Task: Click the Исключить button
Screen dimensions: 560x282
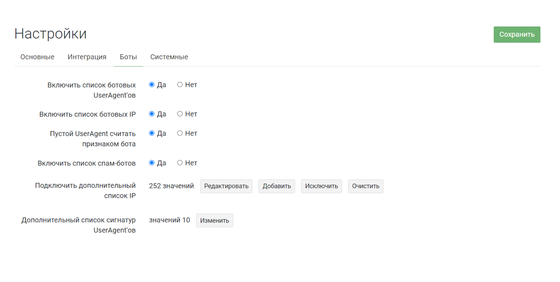Action: pos(321,186)
